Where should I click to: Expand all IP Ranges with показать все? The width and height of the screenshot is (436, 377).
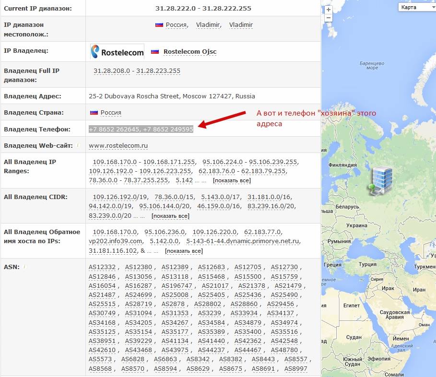coord(232,181)
